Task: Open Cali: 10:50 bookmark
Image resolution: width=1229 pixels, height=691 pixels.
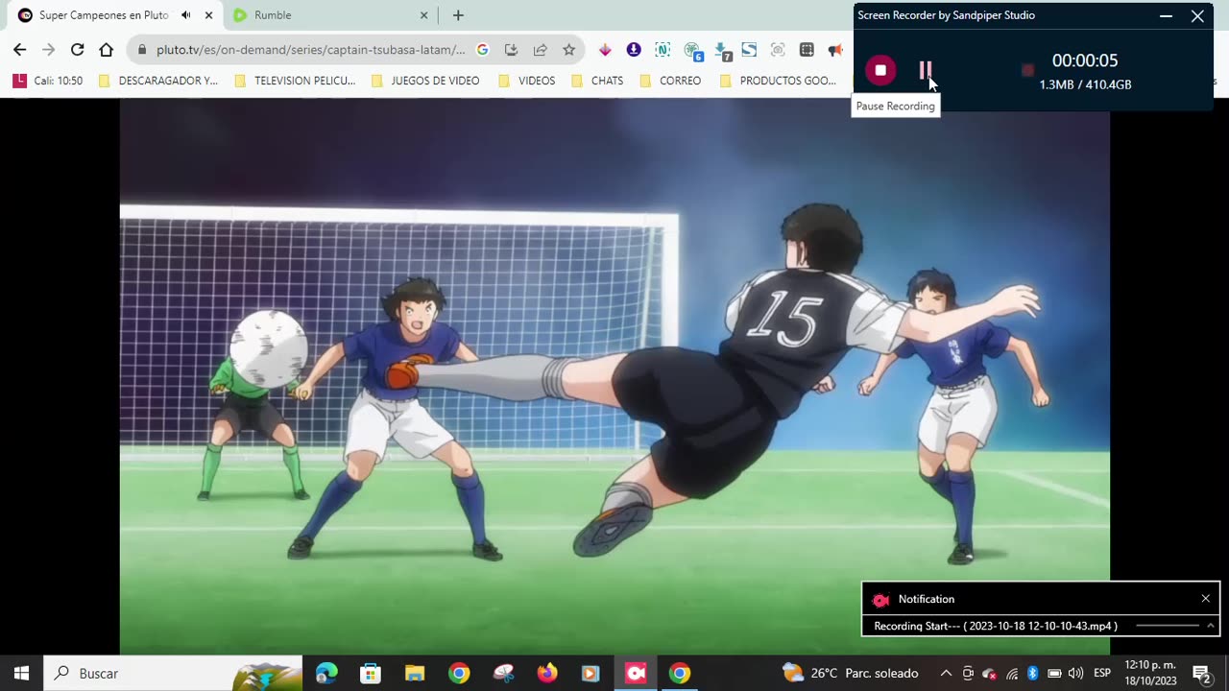Action: [x=48, y=81]
